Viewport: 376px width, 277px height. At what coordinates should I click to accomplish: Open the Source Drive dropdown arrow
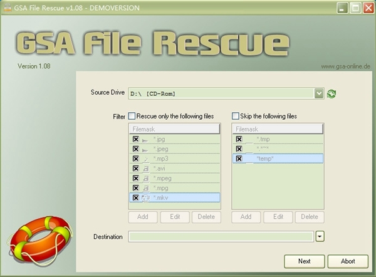tap(319, 93)
